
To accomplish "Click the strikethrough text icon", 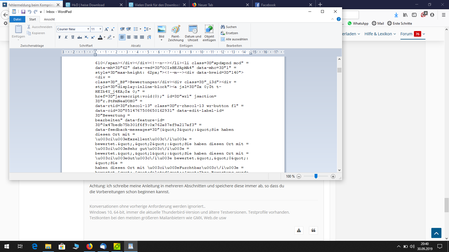I will point(80,37).
